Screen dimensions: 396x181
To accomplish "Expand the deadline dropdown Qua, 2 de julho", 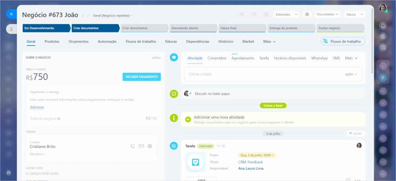I will (257, 155).
